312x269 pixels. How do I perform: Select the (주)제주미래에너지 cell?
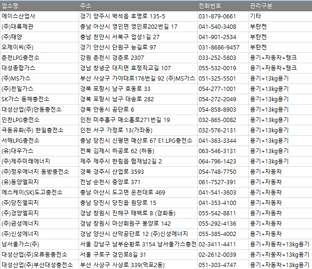(x=40, y=162)
